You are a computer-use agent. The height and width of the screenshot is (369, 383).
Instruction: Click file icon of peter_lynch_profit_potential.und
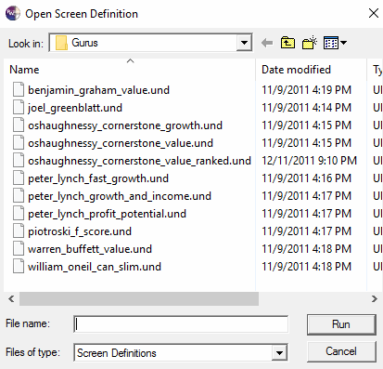[x=19, y=214]
